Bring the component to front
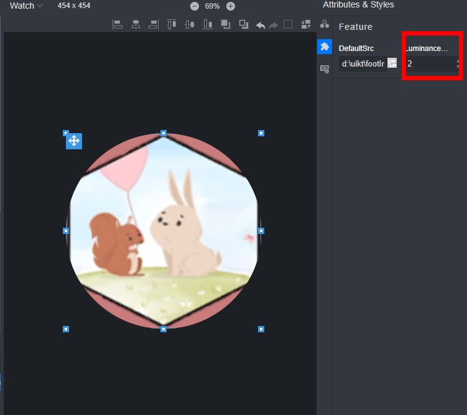The width and height of the screenshot is (467, 415). (x=226, y=24)
